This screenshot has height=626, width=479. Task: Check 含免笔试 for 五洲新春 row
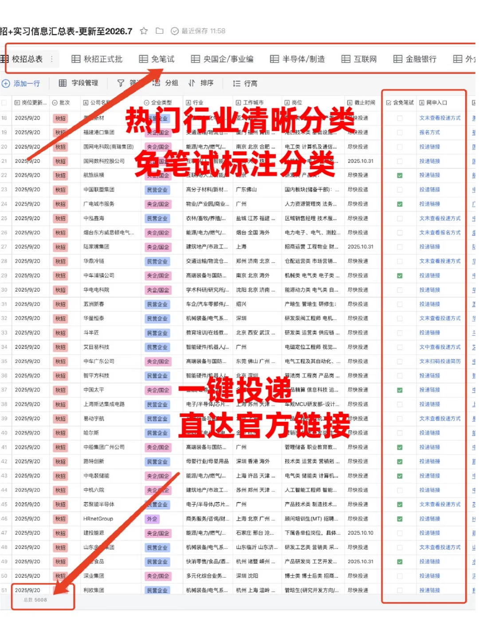(400, 304)
